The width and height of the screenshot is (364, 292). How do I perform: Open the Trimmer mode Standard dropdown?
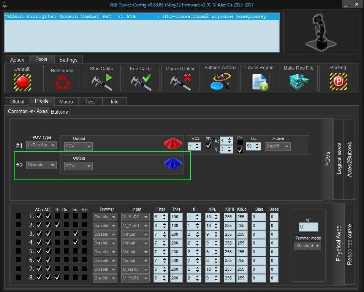308,246
